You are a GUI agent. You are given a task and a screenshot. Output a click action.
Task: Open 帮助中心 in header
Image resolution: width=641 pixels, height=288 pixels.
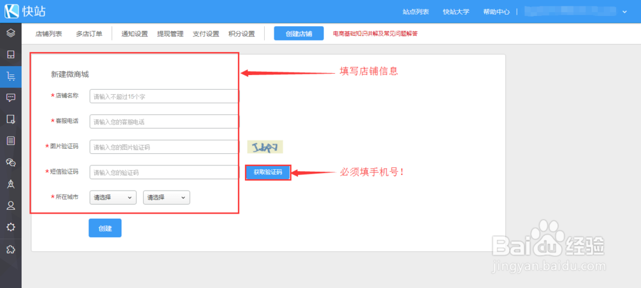496,12
